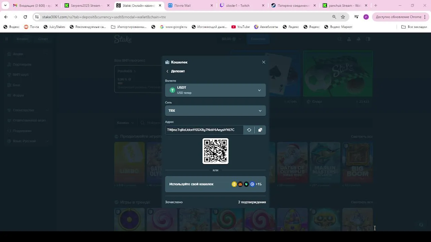The image size is (431, 242).
Task: Open the LIMBO game thumbnail
Action: click(x=129, y=162)
